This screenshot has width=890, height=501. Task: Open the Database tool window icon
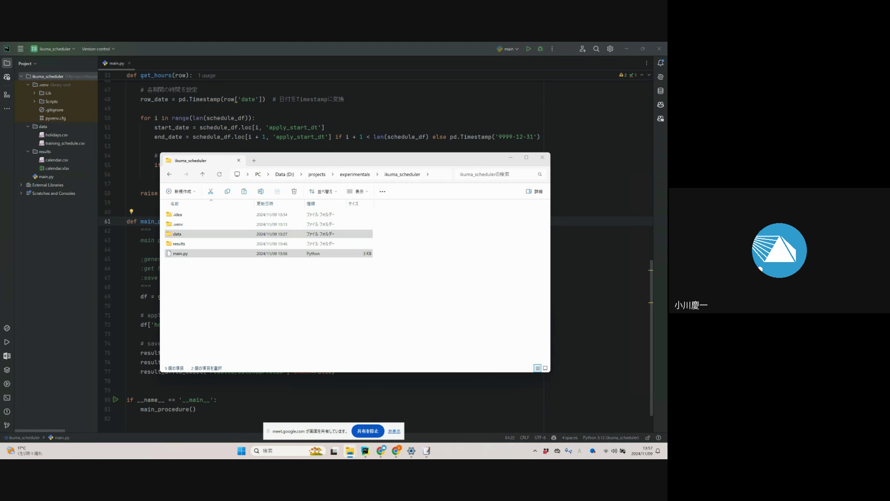click(x=661, y=91)
